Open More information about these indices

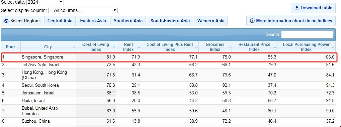(x=291, y=21)
